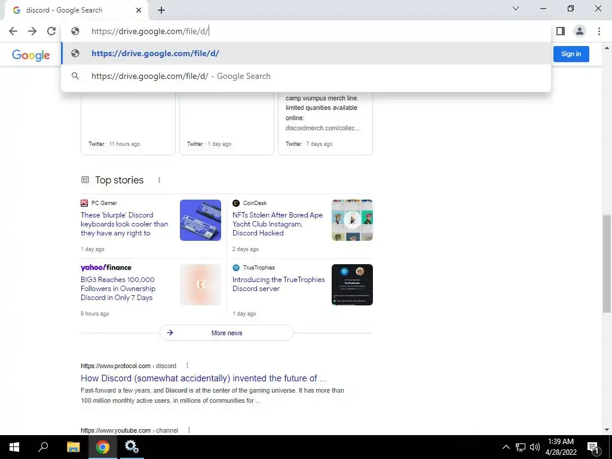The width and height of the screenshot is (612, 459).
Task: Open the Twitter card posted 1 day ago
Action: pyautogui.click(x=227, y=123)
